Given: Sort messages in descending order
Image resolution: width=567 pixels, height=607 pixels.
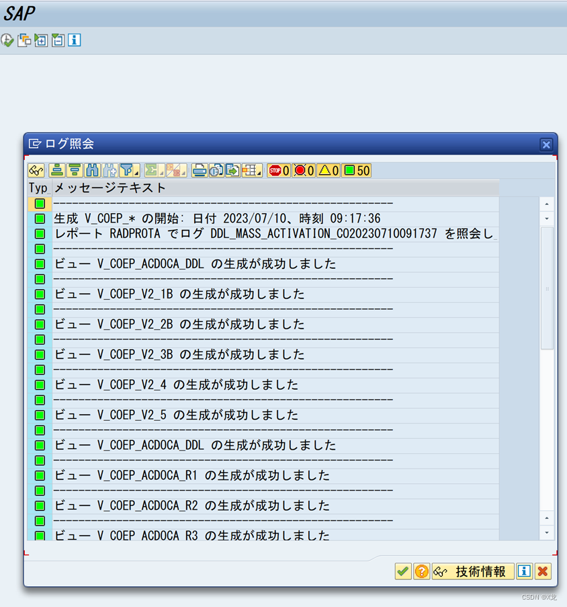Looking at the screenshot, I should (x=72, y=170).
